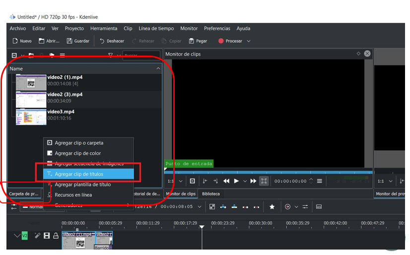
Task: Click the set zone out icon
Action: point(215,181)
